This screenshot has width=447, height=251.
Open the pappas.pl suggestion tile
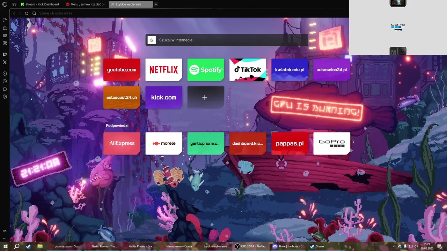(x=290, y=143)
